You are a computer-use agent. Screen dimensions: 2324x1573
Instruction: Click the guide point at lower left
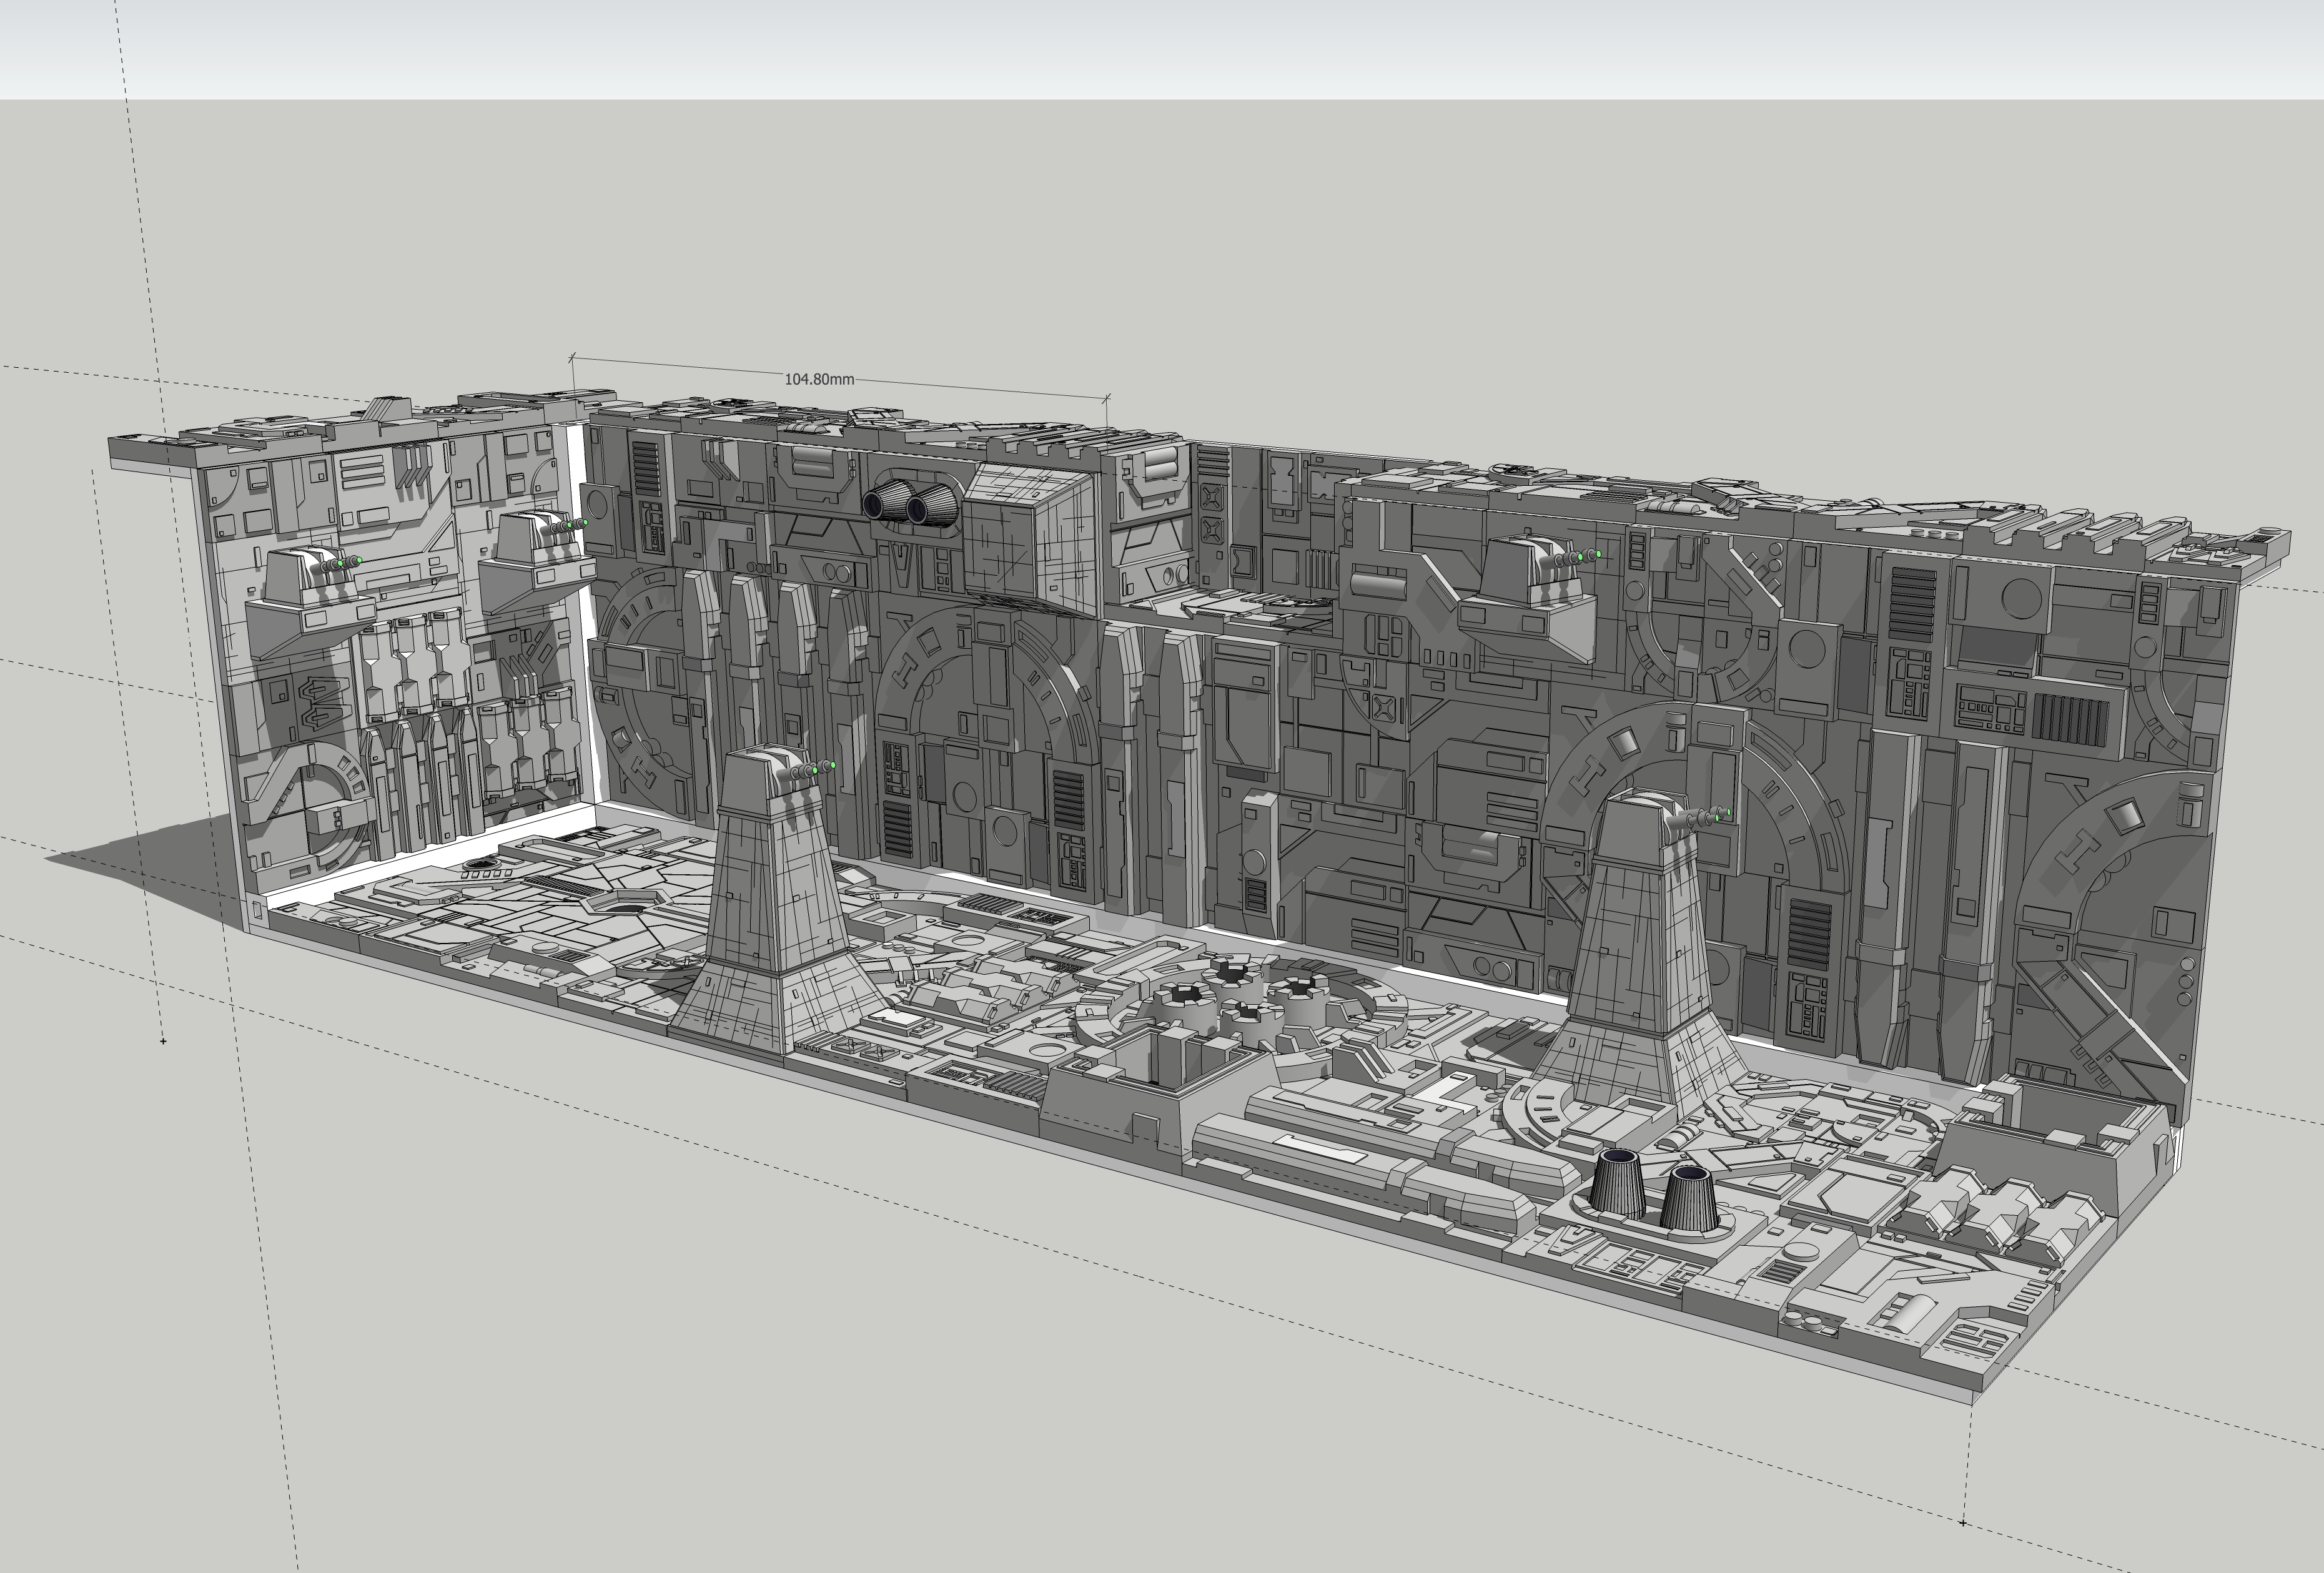point(163,1041)
